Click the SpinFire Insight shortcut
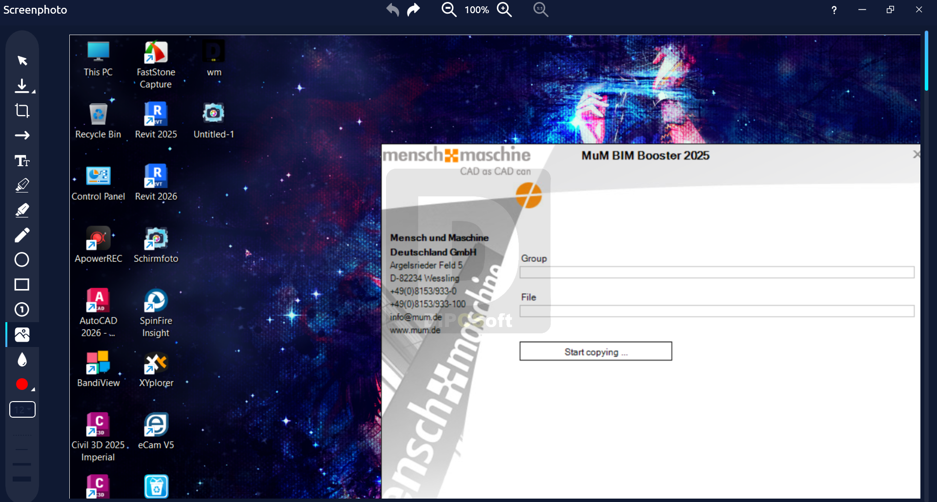The height and width of the screenshot is (502, 937). pyautogui.click(x=156, y=313)
